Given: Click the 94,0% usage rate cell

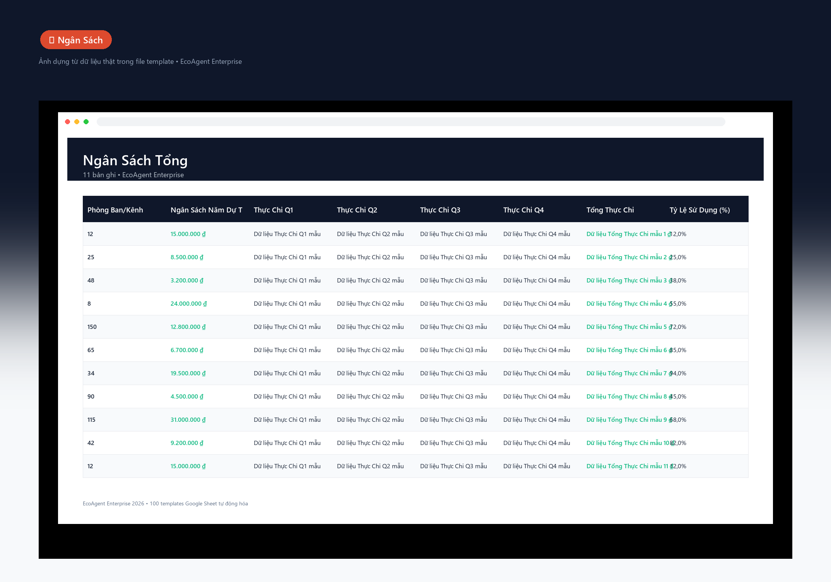Looking at the screenshot, I should pos(679,373).
